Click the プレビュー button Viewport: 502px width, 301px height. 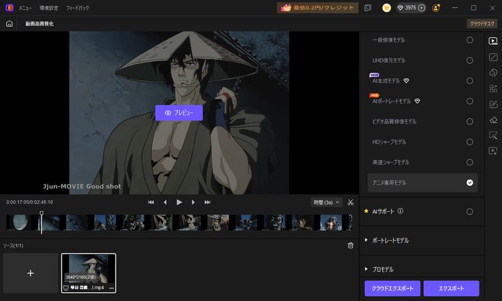click(179, 113)
